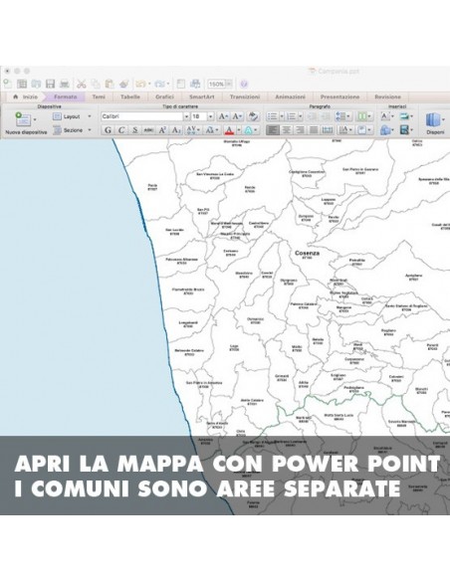Click the decrease indent icon
This screenshot has height=581, width=450.
(x=312, y=116)
